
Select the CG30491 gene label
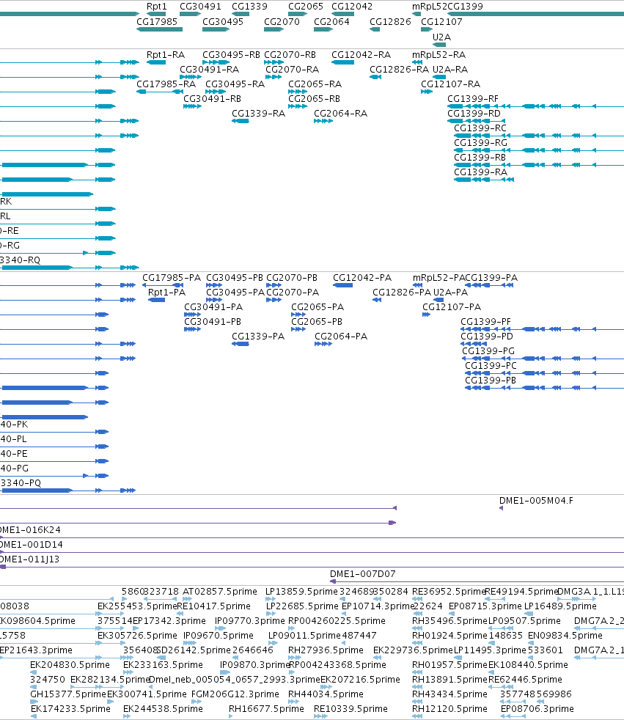(200, 7)
